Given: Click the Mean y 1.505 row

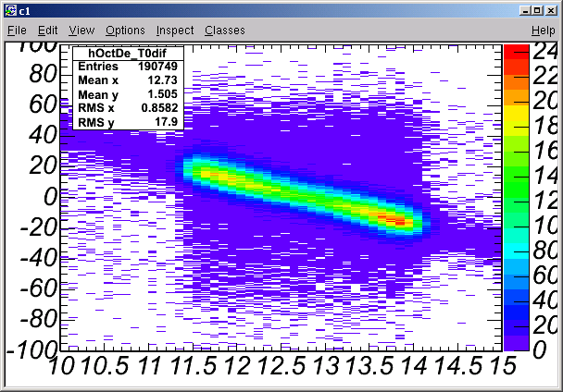Looking at the screenshot, I should click(x=128, y=94).
